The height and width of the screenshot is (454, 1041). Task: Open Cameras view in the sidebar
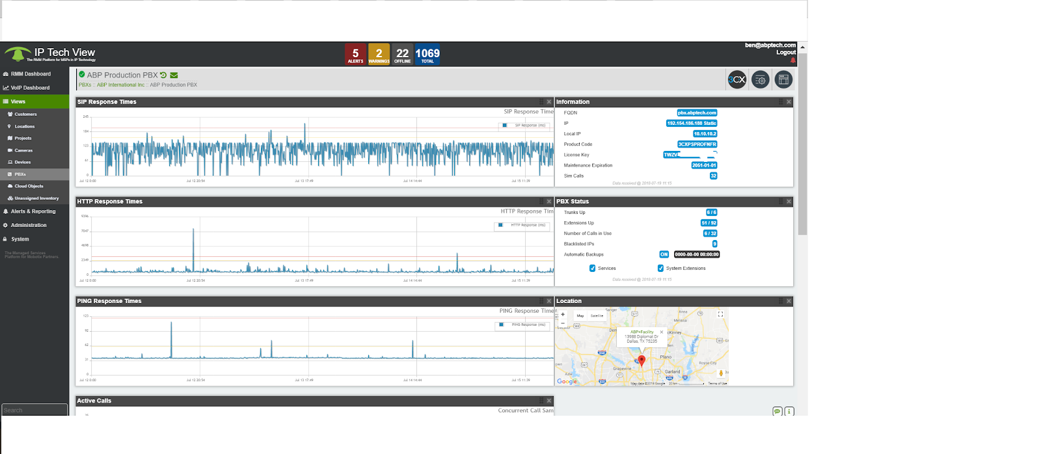coord(34,150)
